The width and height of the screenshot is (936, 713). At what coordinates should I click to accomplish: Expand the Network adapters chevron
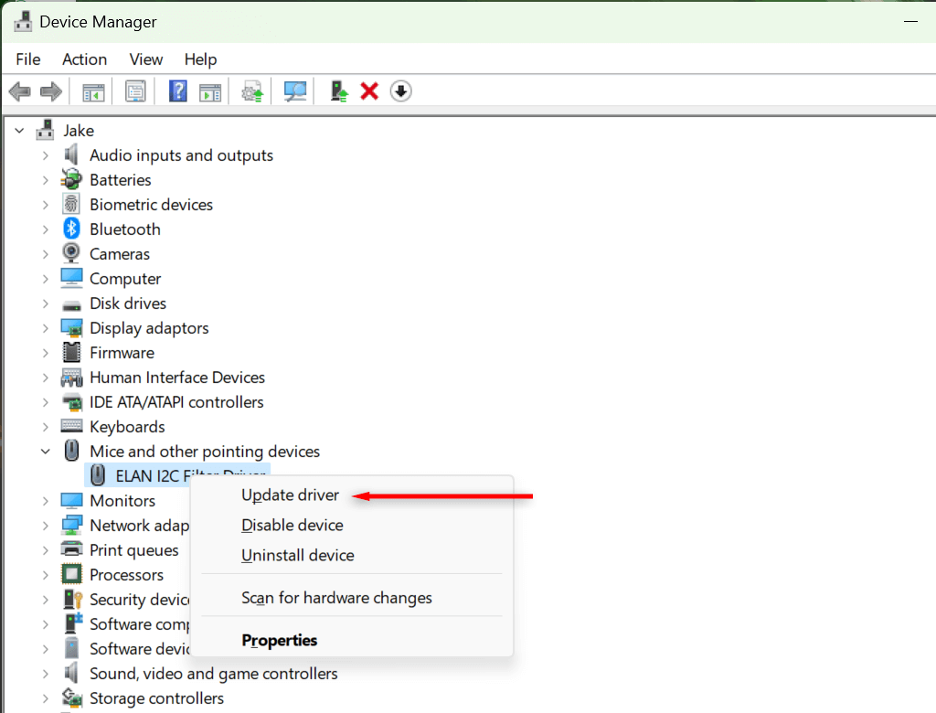tap(46, 526)
